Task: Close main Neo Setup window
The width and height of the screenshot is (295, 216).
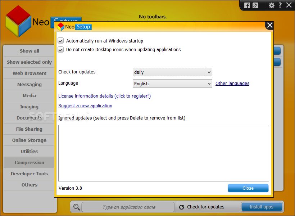Action: click(x=289, y=5)
